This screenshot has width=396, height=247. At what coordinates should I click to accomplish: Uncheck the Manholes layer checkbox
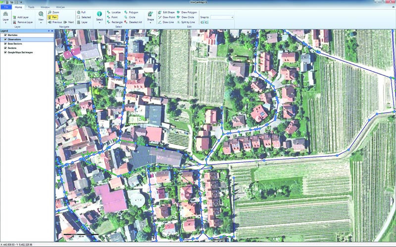click(x=5, y=35)
